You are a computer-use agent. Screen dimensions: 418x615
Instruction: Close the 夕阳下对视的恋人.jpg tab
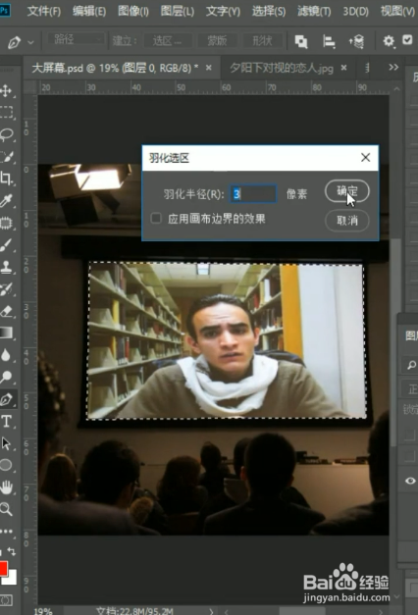tap(343, 68)
